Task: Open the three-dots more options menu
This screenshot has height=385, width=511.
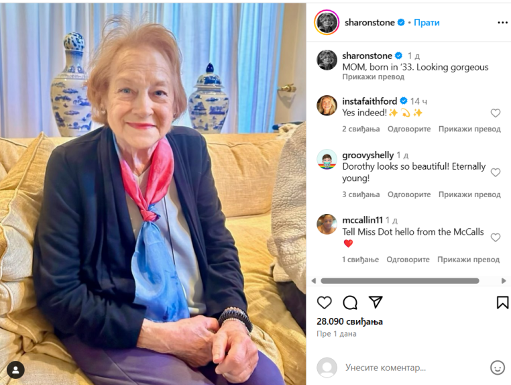Action: click(x=502, y=23)
